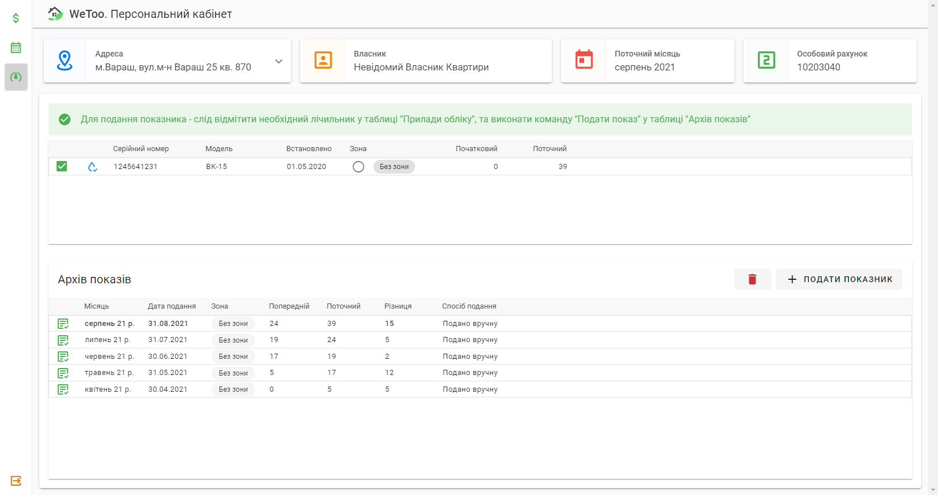Select the червень 21 р. archive row

(x=480, y=357)
